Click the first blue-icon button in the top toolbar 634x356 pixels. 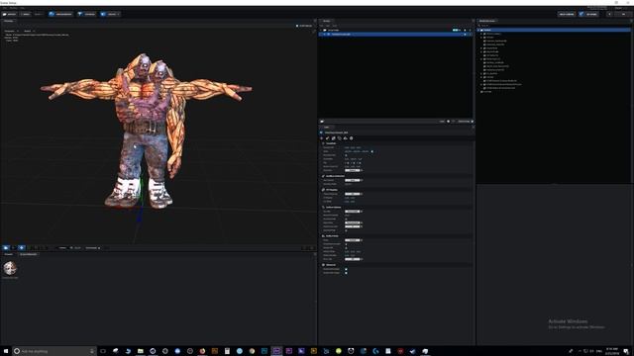[60, 14]
